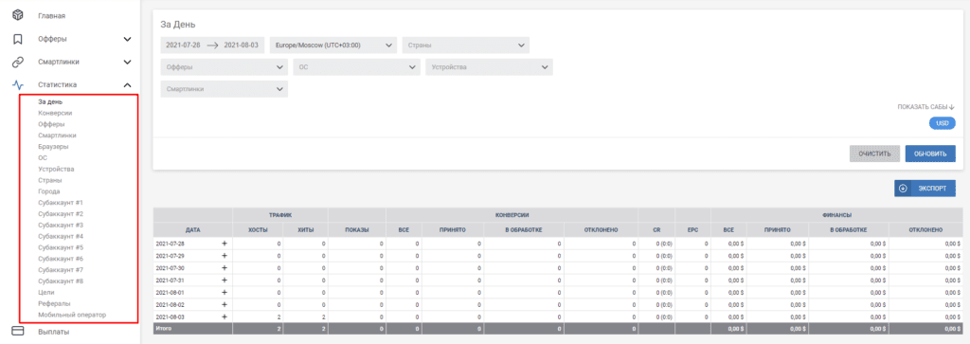Go to Главная in sidebar
The height and width of the screenshot is (344, 970).
52,16
